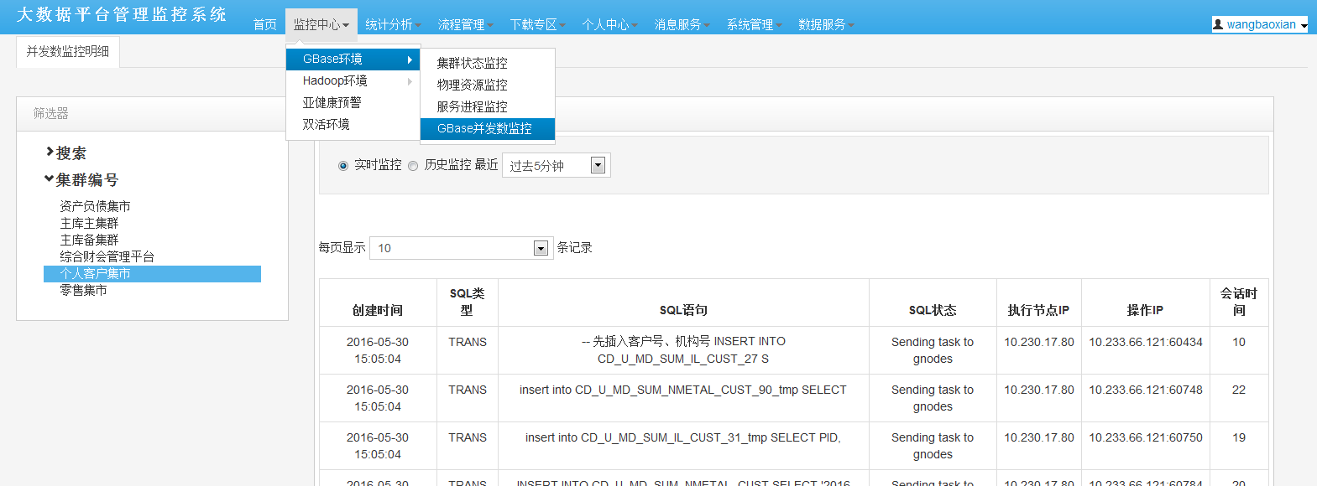This screenshot has height=486, width=1317.
Task: Open the records-per-page dropdown showing 10
Action: tap(461, 248)
